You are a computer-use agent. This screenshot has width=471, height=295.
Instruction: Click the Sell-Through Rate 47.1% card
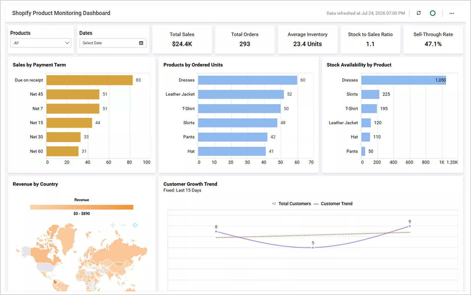click(433, 39)
